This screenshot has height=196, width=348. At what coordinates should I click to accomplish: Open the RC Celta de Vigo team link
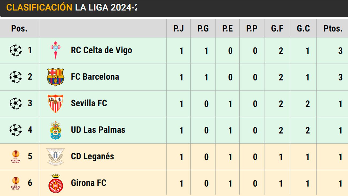pos(101,50)
